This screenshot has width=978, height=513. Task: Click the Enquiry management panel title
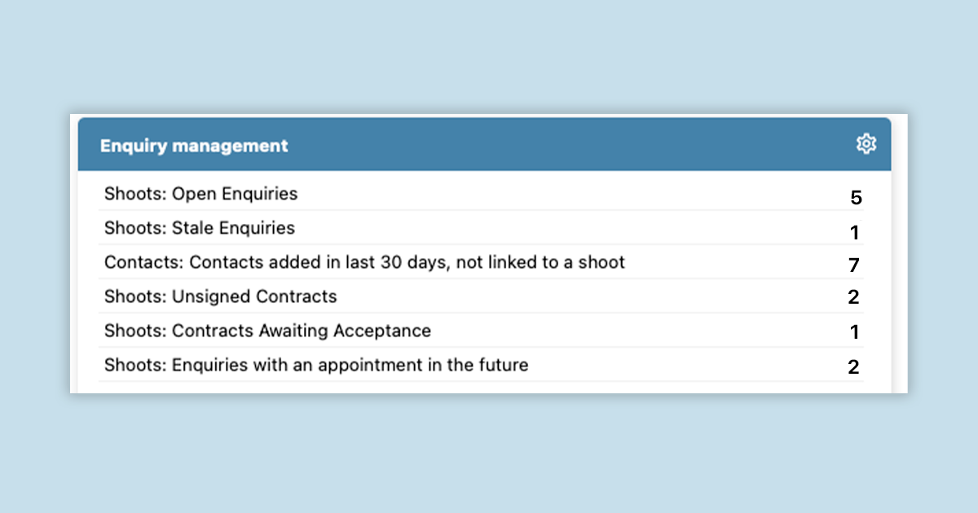[194, 146]
